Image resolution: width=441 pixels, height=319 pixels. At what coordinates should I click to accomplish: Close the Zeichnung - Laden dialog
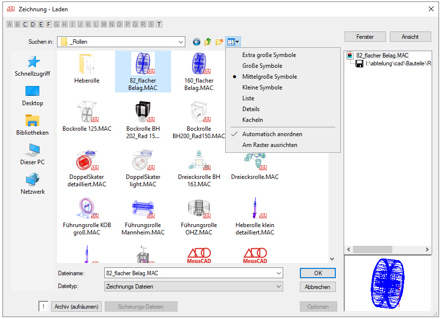pos(431,9)
